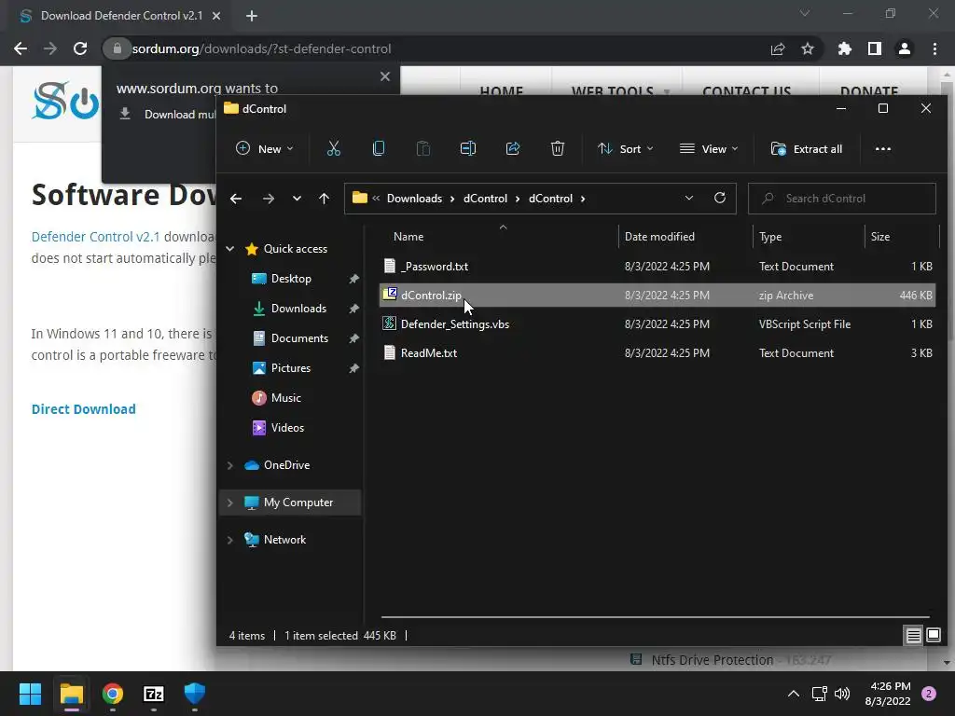Click the Copy icon in Explorer toolbar

click(379, 148)
